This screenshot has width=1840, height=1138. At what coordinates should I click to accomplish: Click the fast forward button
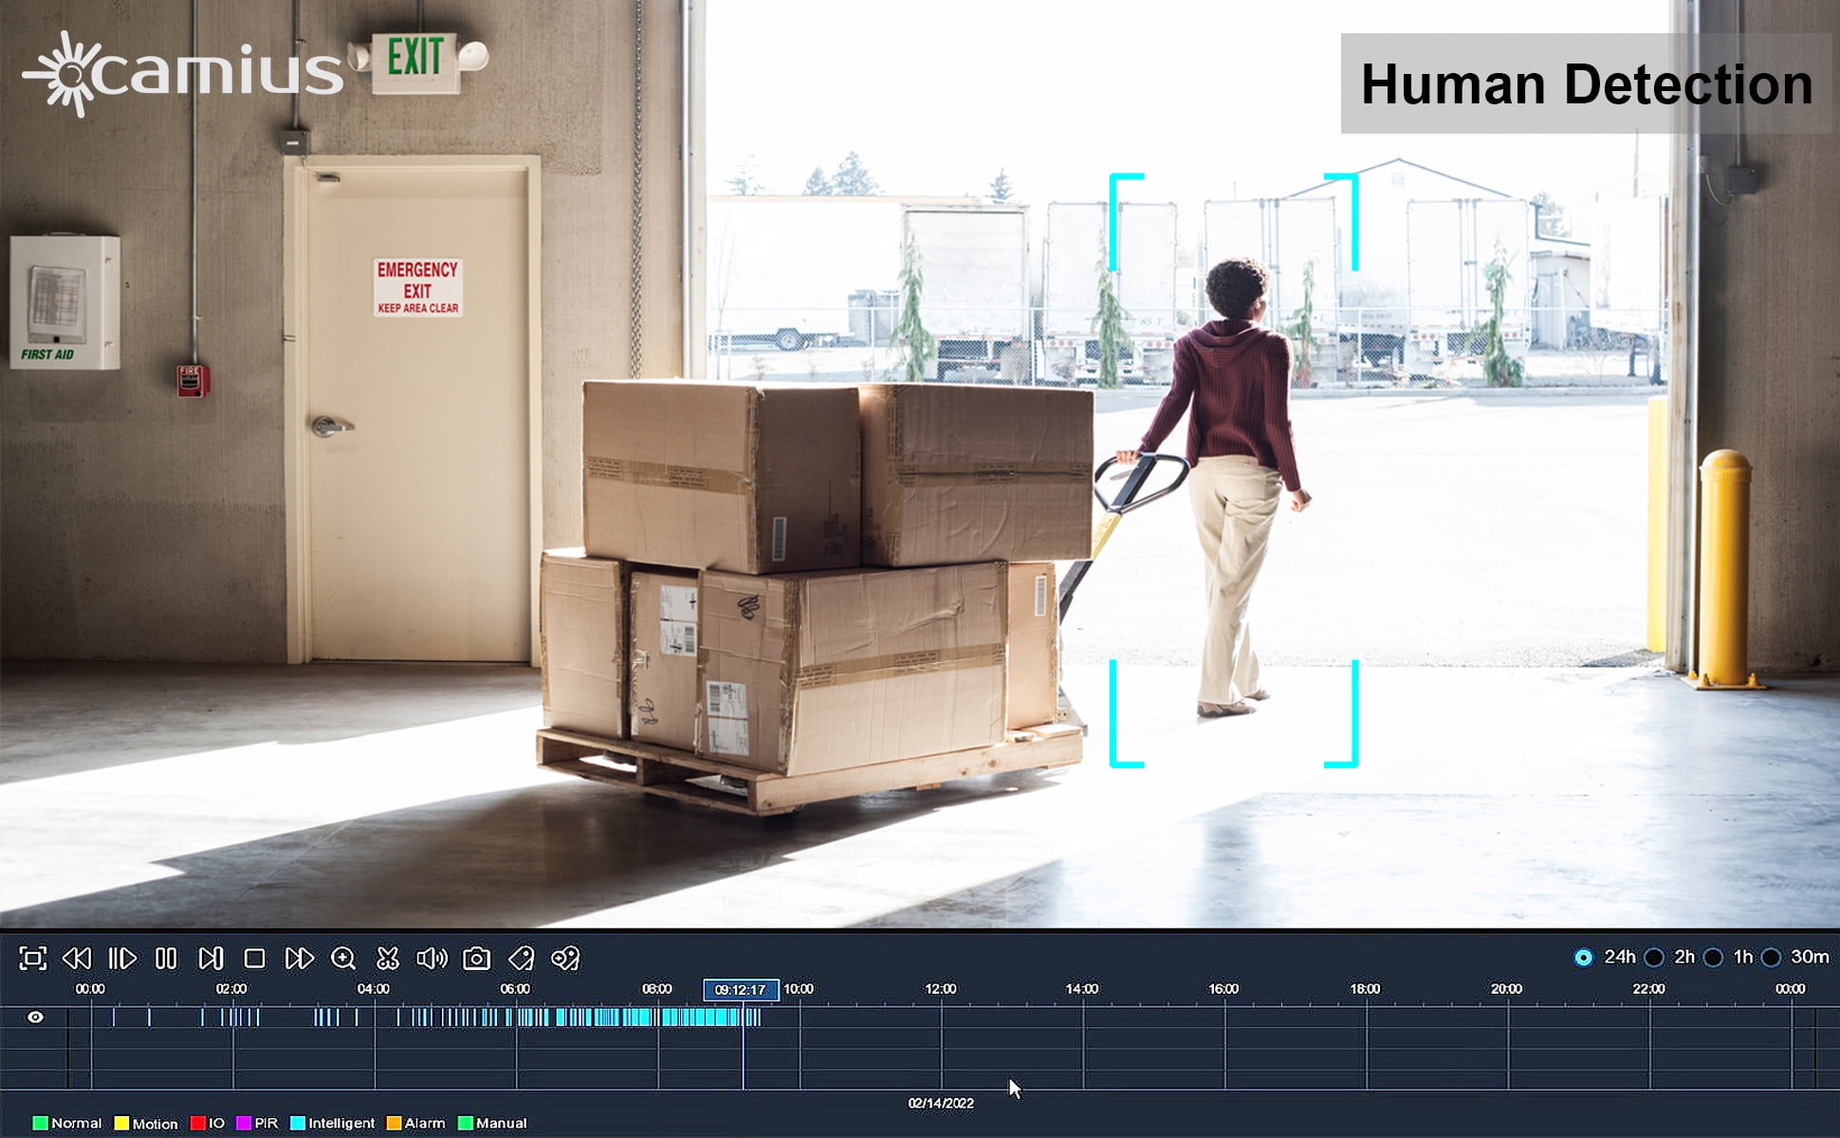tap(299, 959)
